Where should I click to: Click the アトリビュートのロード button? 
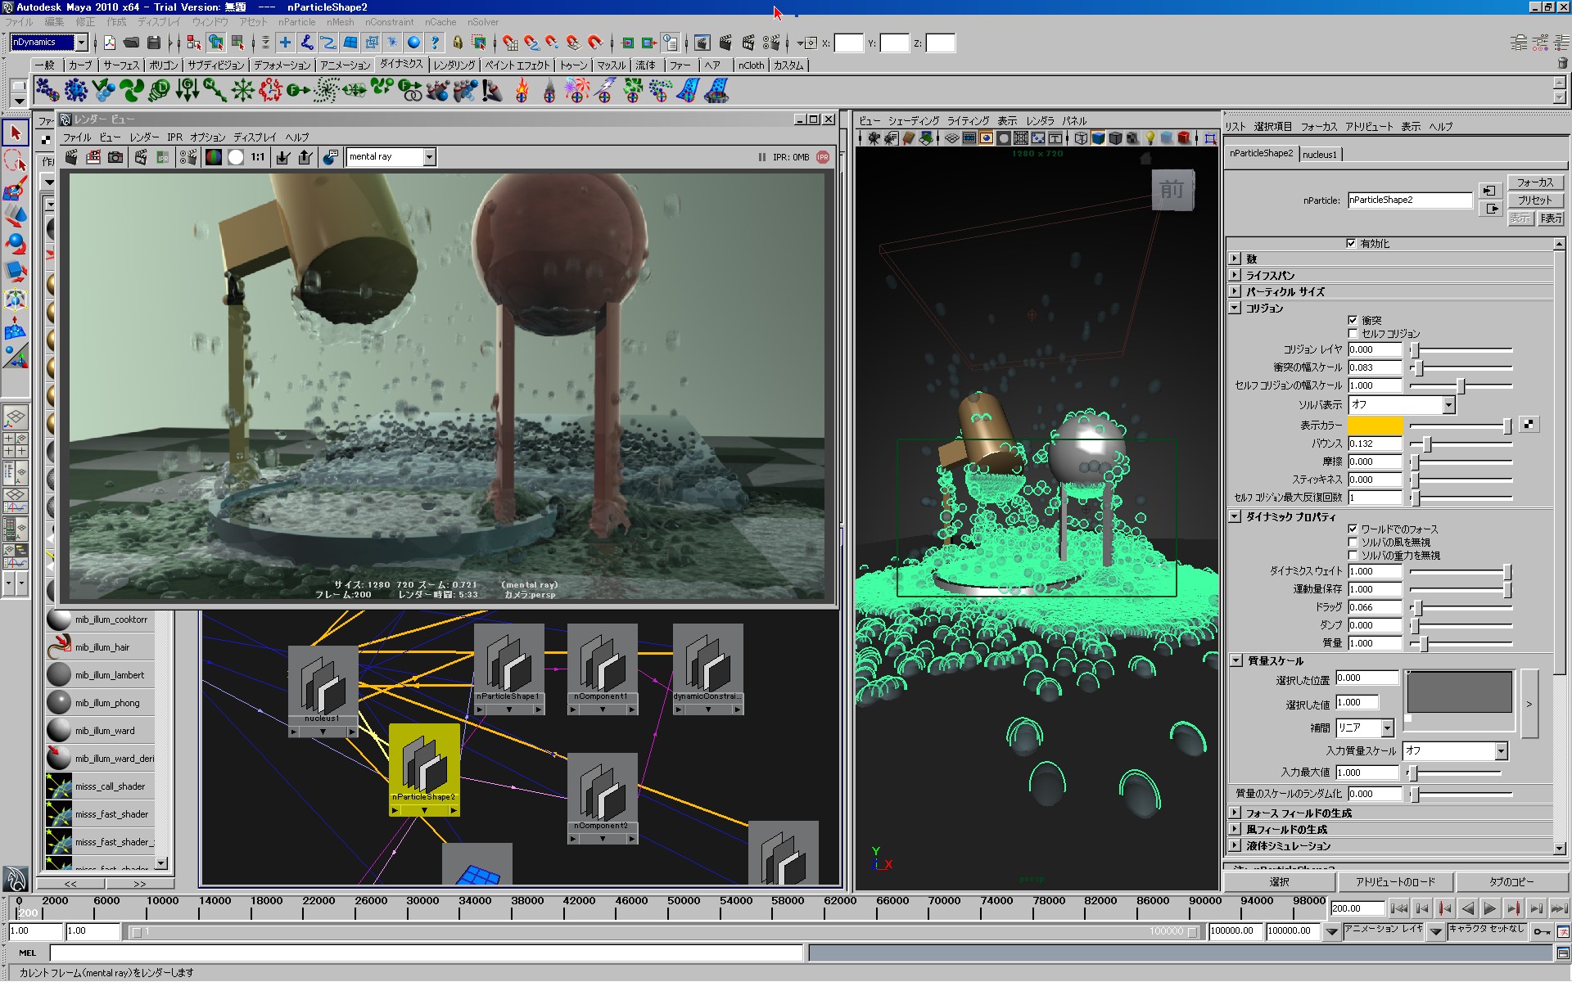[x=1394, y=881]
